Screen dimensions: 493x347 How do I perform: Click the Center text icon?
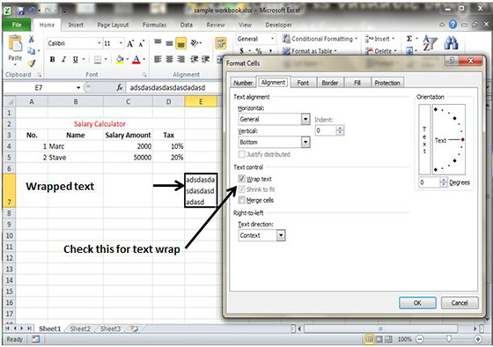click(169, 59)
